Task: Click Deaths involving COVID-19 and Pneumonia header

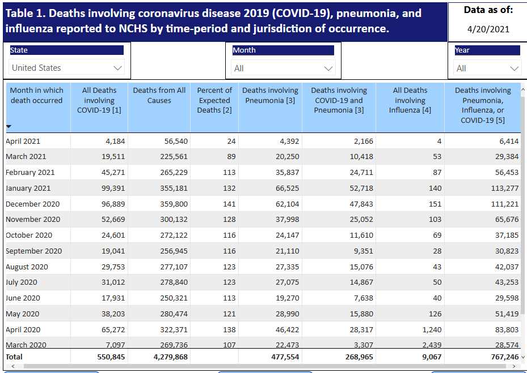Action: [x=339, y=100]
